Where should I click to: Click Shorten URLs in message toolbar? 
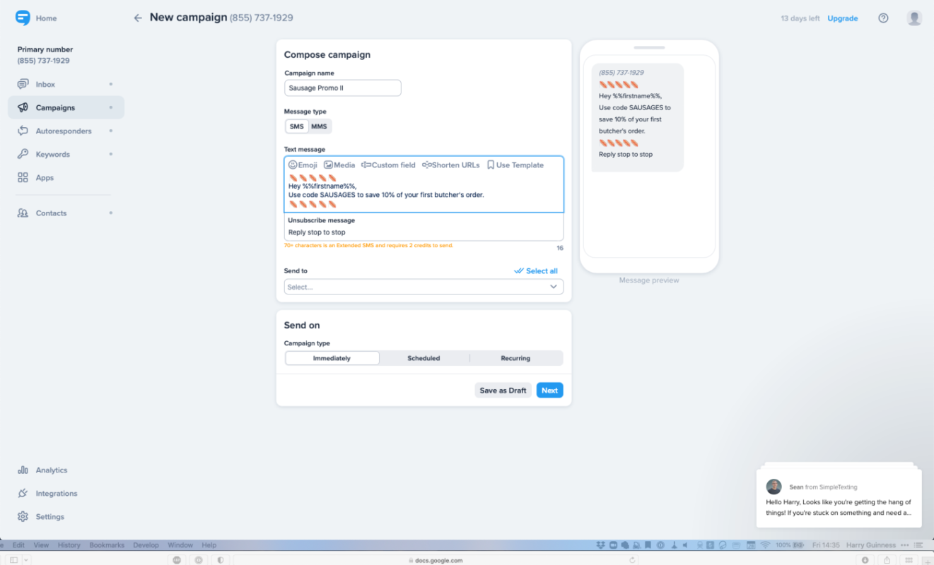click(x=451, y=165)
